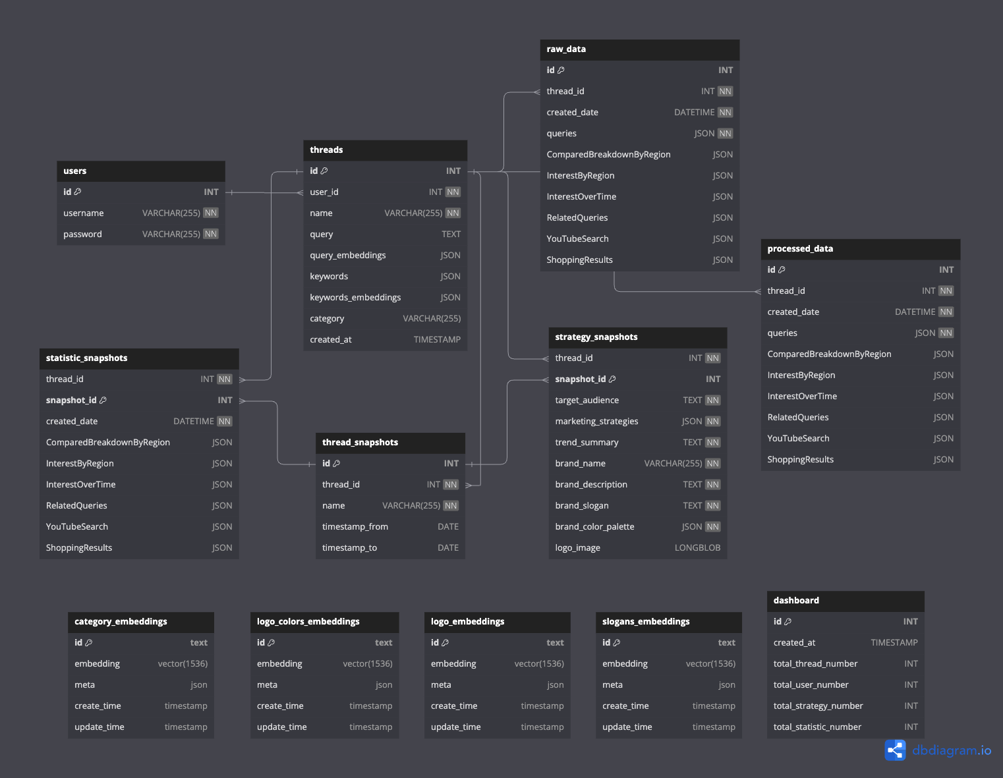Click YouTubeSearch row in raw_data table
1003x778 pixels.
click(640, 239)
